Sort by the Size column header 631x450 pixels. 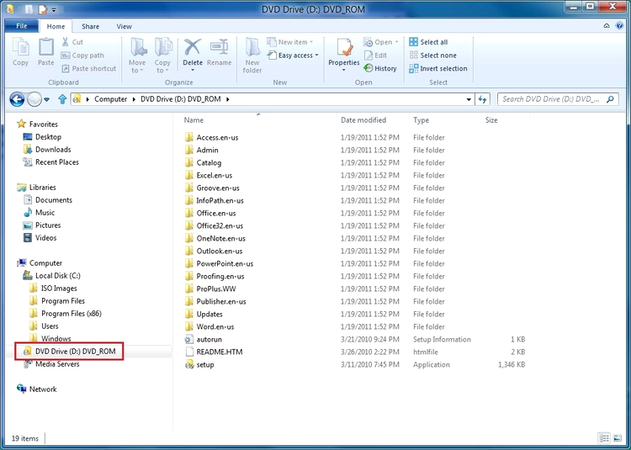pyautogui.click(x=491, y=119)
